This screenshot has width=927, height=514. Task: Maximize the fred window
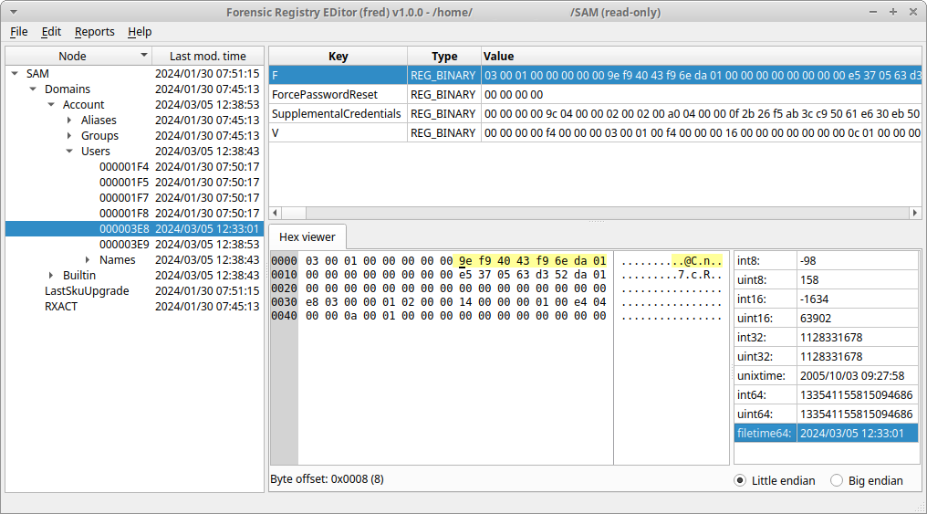pyautogui.click(x=893, y=12)
